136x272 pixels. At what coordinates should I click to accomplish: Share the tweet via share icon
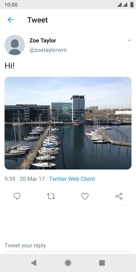(119, 196)
